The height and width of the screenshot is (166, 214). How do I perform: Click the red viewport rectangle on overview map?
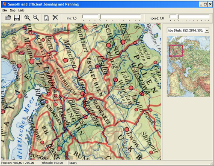176,51
